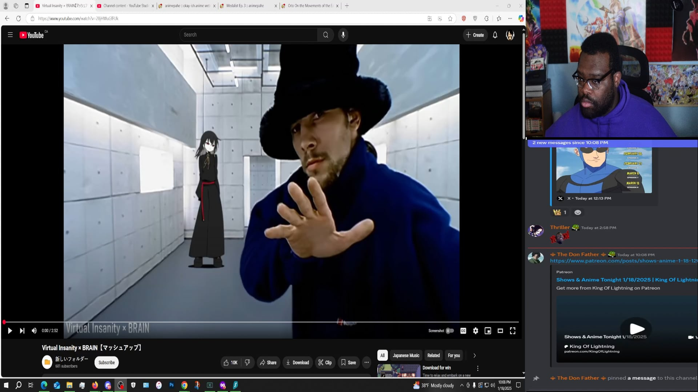Click the YouTube search input field
Image resolution: width=698 pixels, height=392 pixels.
click(x=249, y=35)
